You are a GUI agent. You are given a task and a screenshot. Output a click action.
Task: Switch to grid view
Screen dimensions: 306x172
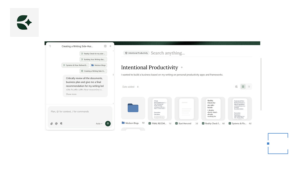pos(243,87)
